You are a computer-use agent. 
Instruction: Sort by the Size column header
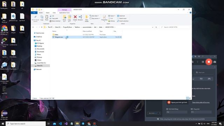pos(115,31)
